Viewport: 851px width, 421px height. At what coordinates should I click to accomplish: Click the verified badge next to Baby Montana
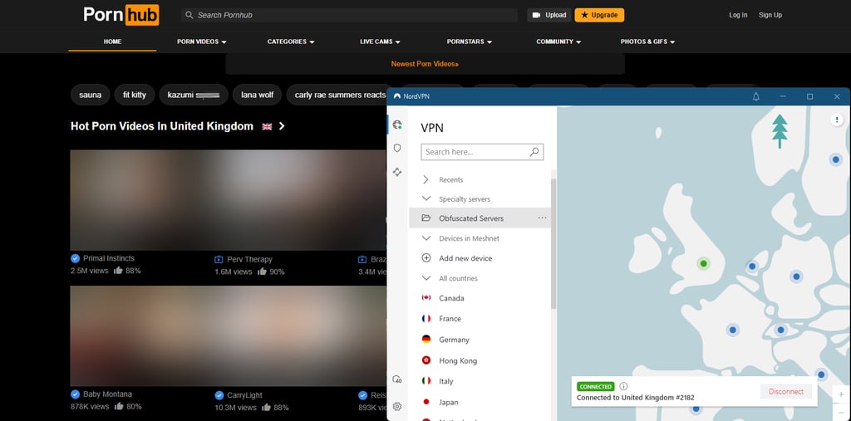point(76,394)
